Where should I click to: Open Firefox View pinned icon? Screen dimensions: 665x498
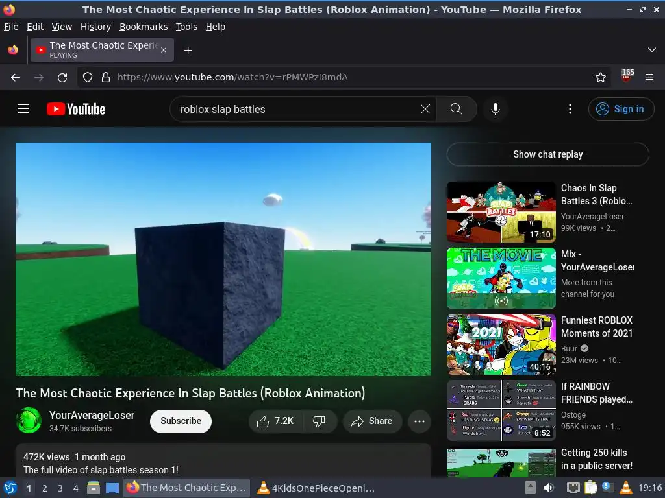click(13, 50)
